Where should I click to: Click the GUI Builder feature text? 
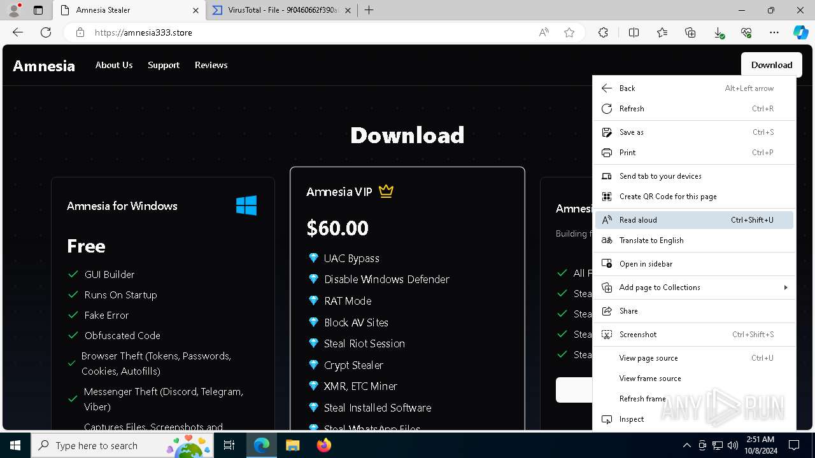[110, 274]
